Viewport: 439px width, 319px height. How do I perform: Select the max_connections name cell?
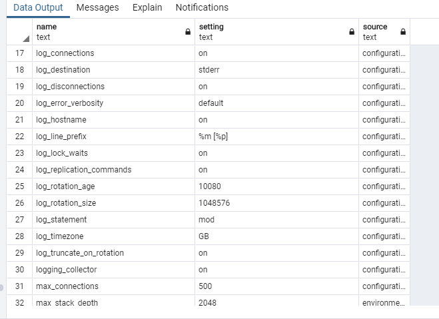click(67, 286)
